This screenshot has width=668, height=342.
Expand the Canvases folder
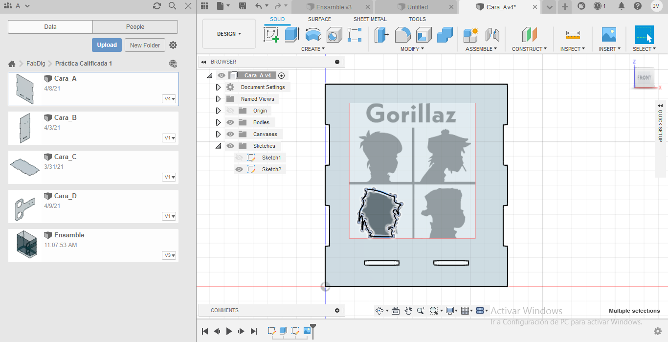(x=219, y=134)
